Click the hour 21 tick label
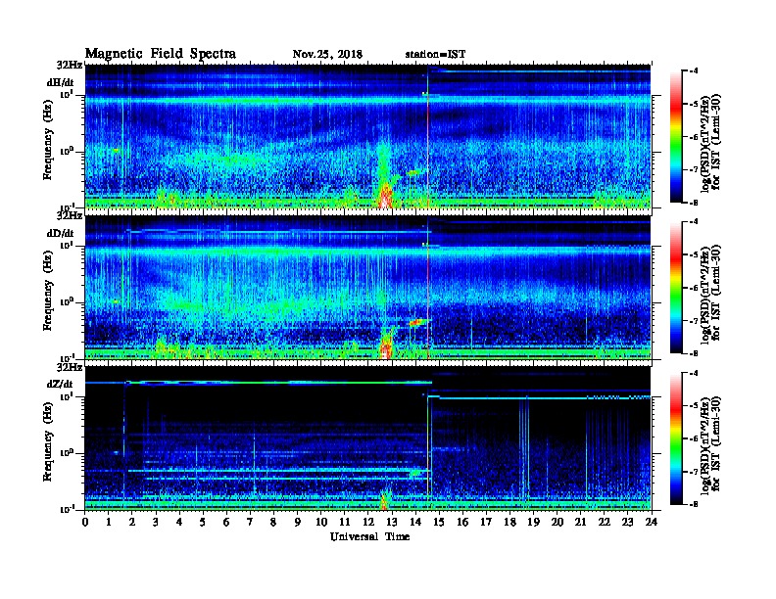This screenshot has width=776, height=599. 580,523
